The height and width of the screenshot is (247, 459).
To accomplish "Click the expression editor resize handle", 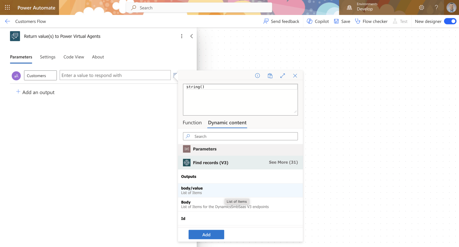I will click(295, 112).
